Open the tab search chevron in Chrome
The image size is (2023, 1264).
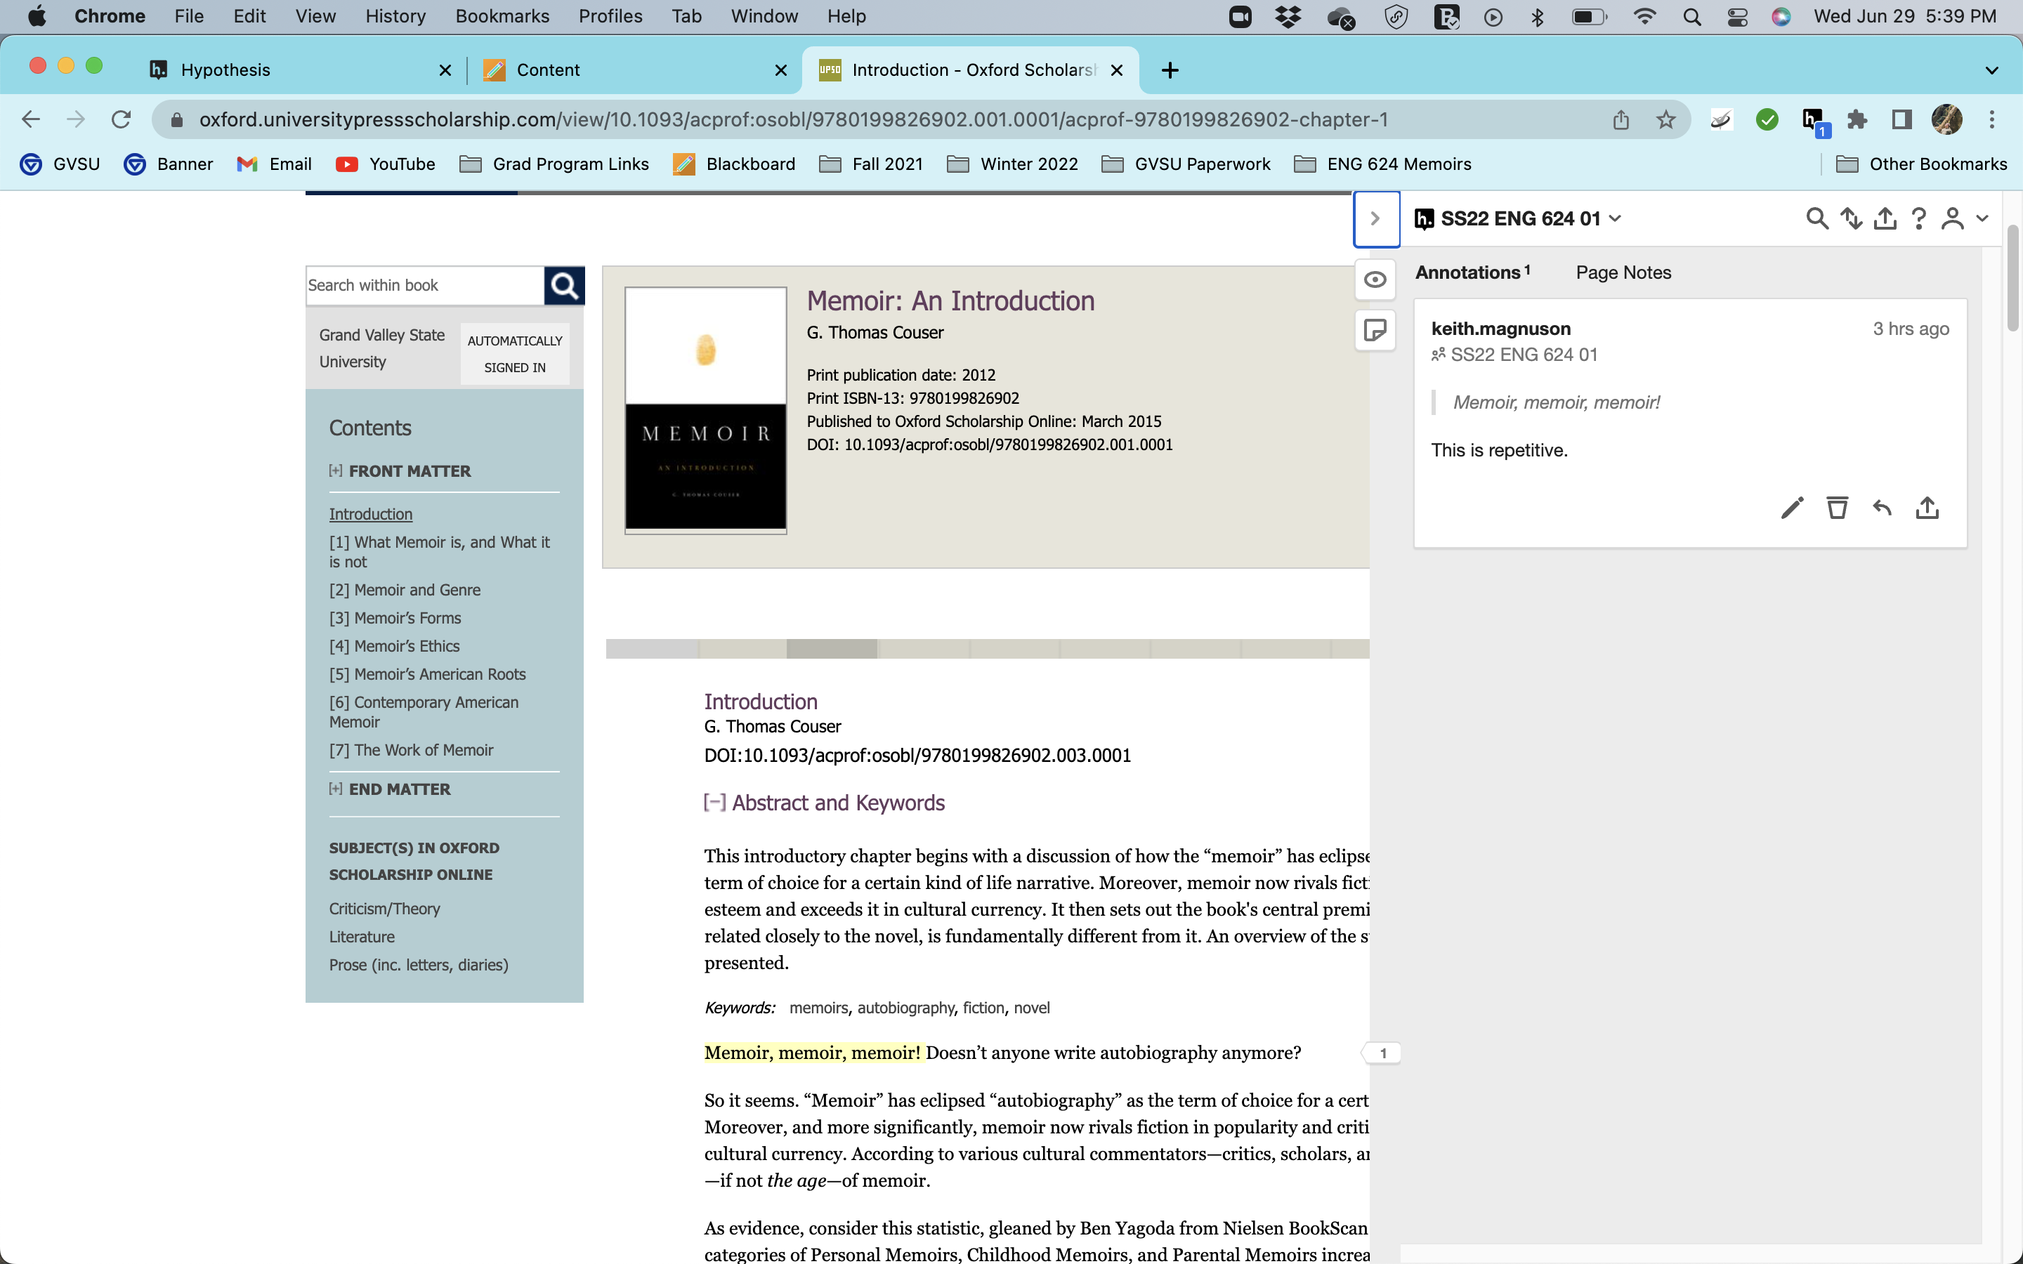(1991, 70)
